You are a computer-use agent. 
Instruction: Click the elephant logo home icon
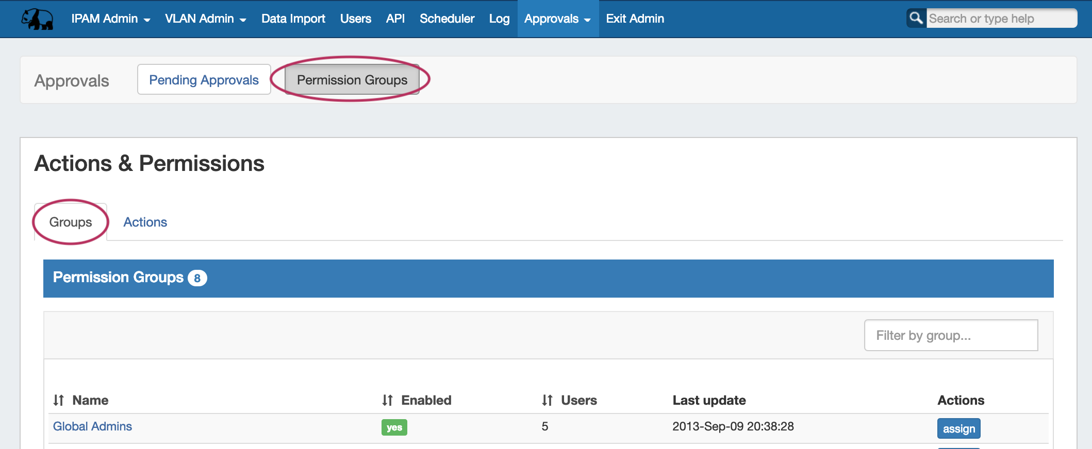[37, 19]
